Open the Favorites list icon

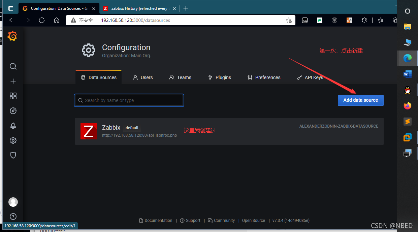pos(381,20)
